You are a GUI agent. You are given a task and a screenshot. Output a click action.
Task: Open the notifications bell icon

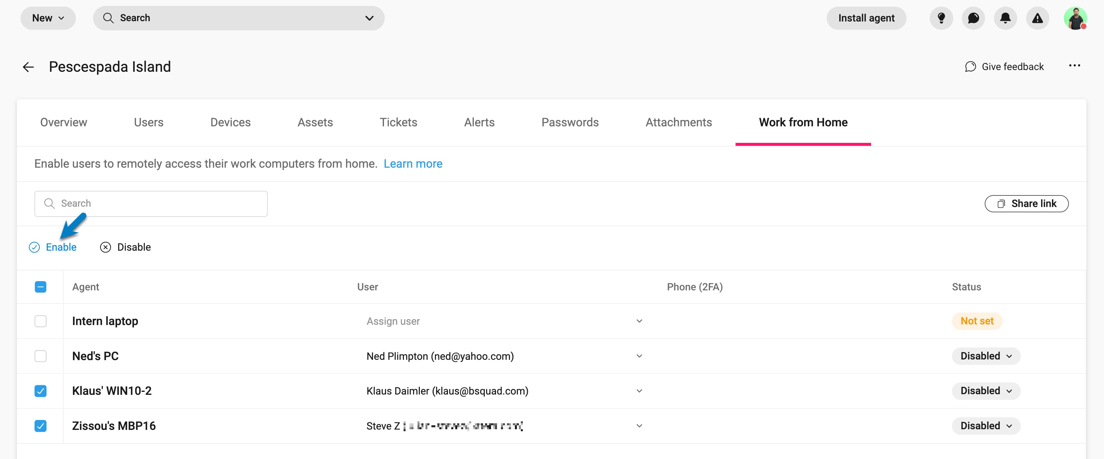[1005, 18]
